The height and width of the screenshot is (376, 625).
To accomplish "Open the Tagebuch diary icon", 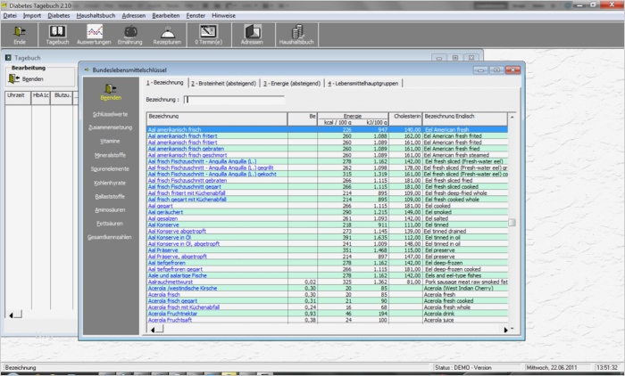I will (57, 35).
